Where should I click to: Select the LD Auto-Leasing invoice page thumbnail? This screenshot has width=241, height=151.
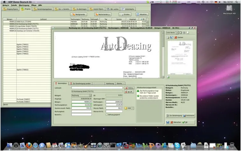click(x=180, y=58)
